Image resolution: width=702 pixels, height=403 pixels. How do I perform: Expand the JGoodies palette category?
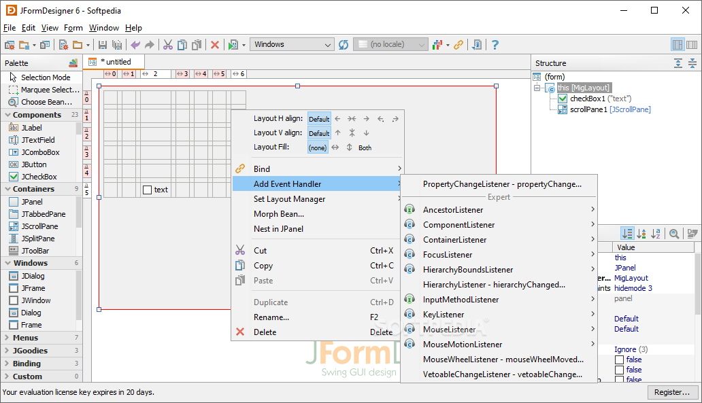tap(7, 351)
